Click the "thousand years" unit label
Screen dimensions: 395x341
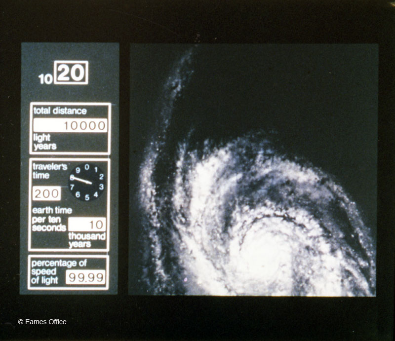tap(86, 240)
